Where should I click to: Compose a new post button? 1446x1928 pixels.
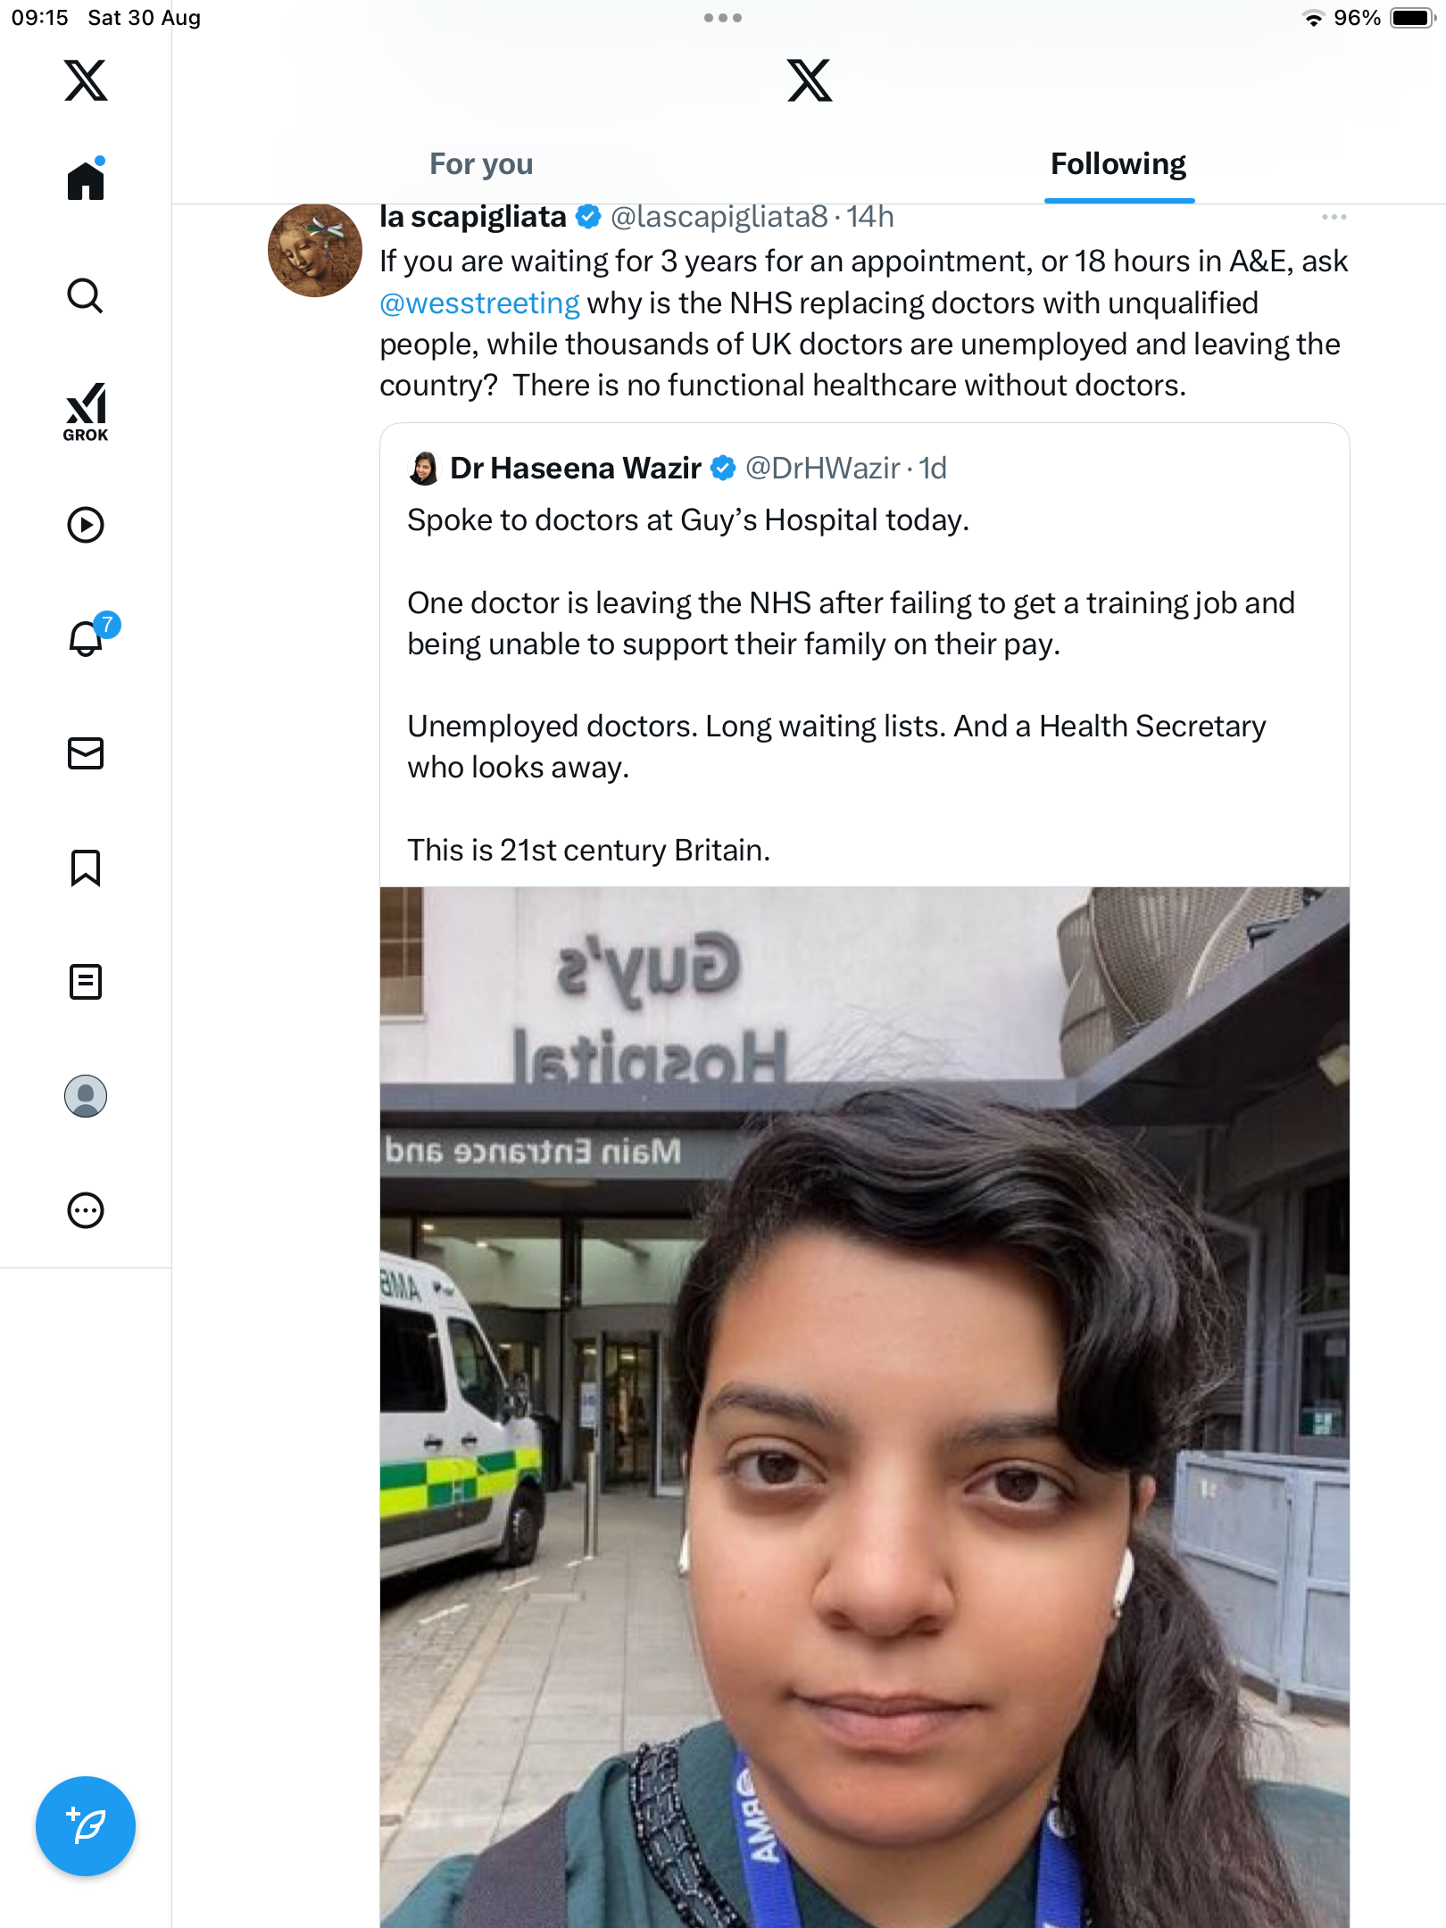[86, 1825]
